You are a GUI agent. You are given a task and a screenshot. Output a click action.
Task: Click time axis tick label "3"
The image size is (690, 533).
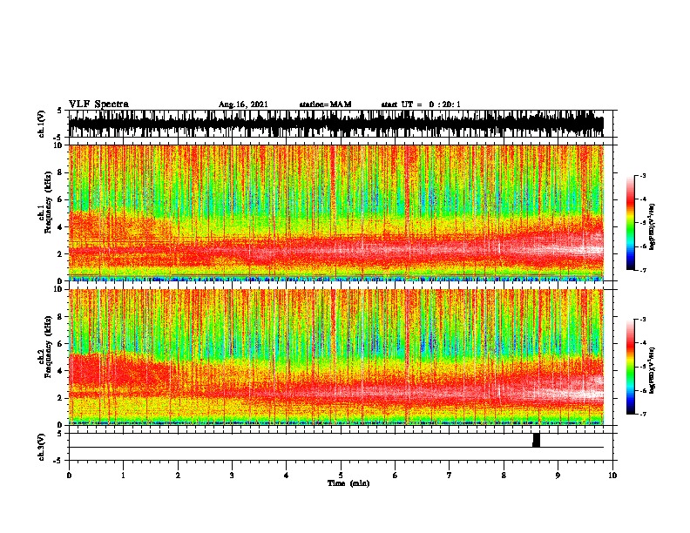point(232,475)
